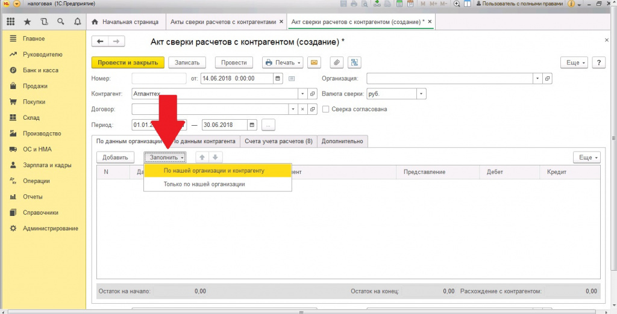Click the Провести и закрыть button
Viewport: 617px width, 314px height.
128,63
